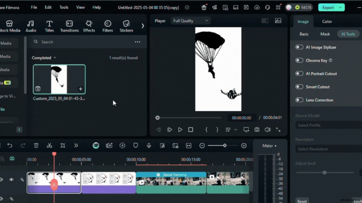
Task: Open the Tools menu
Action: click(64, 7)
